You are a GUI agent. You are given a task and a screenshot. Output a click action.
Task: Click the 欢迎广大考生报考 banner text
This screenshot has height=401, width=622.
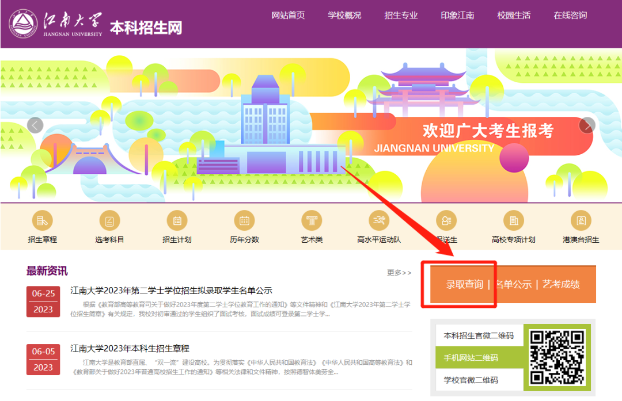pyautogui.click(x=488, y=131)
